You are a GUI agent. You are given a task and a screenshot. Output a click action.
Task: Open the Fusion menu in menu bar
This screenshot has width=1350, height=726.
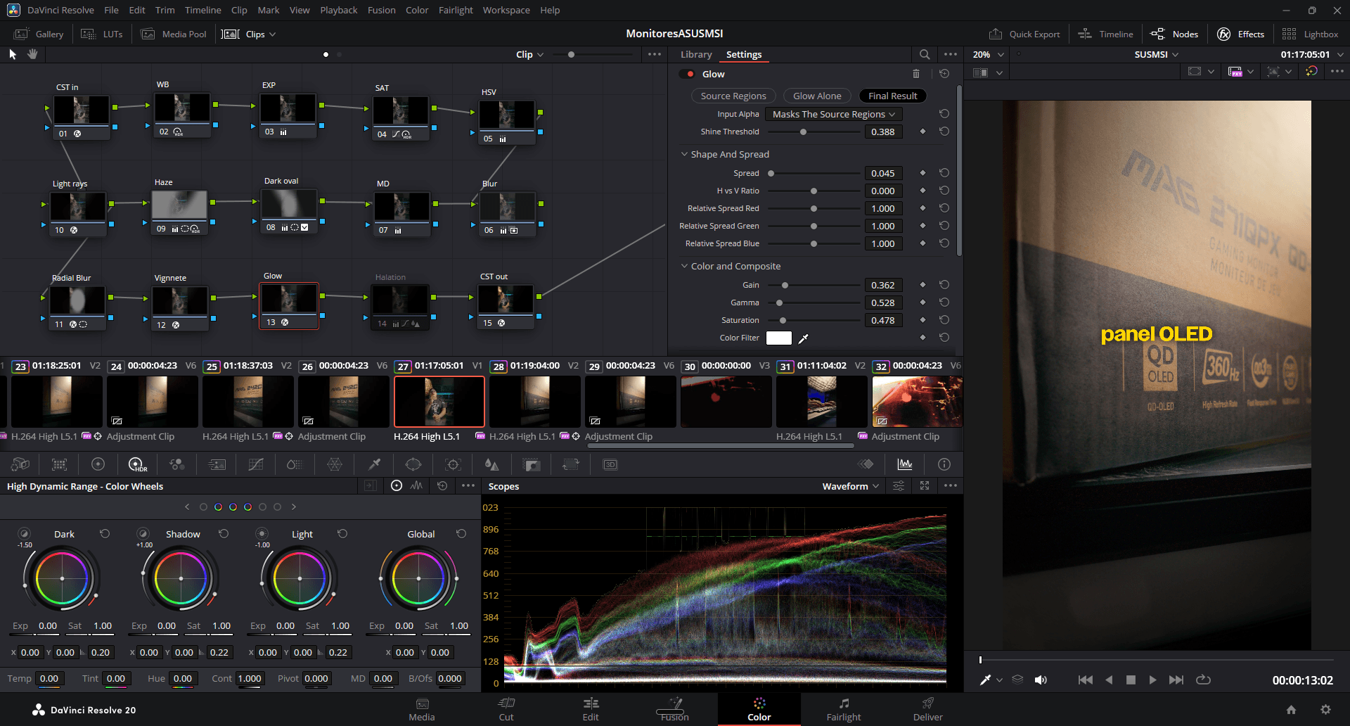pos(381,10)
